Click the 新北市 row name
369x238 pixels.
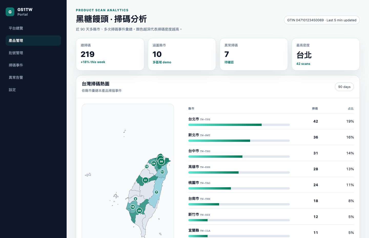[x=194, y=135]
